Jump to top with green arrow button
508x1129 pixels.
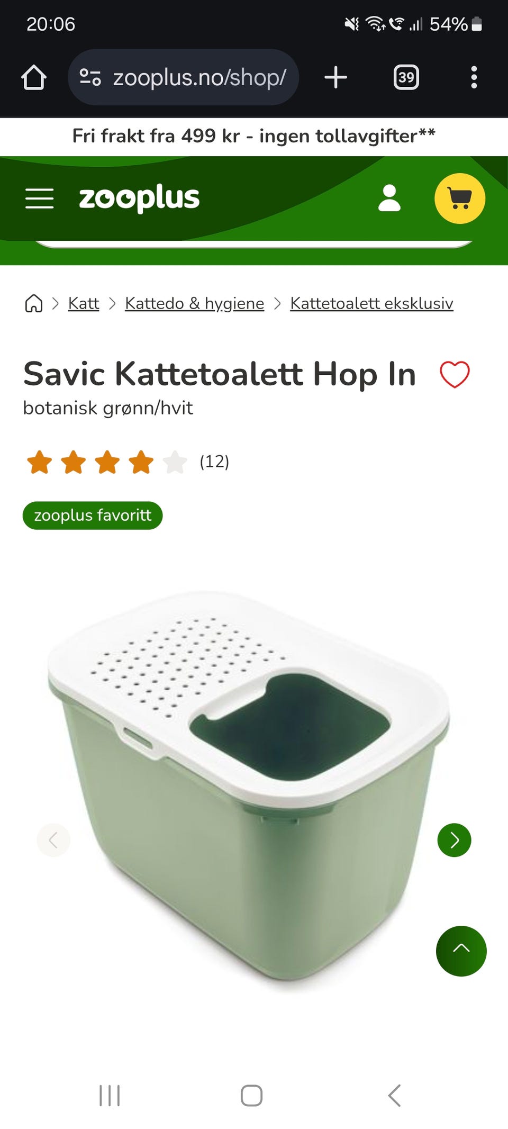(x=461, y=951)
